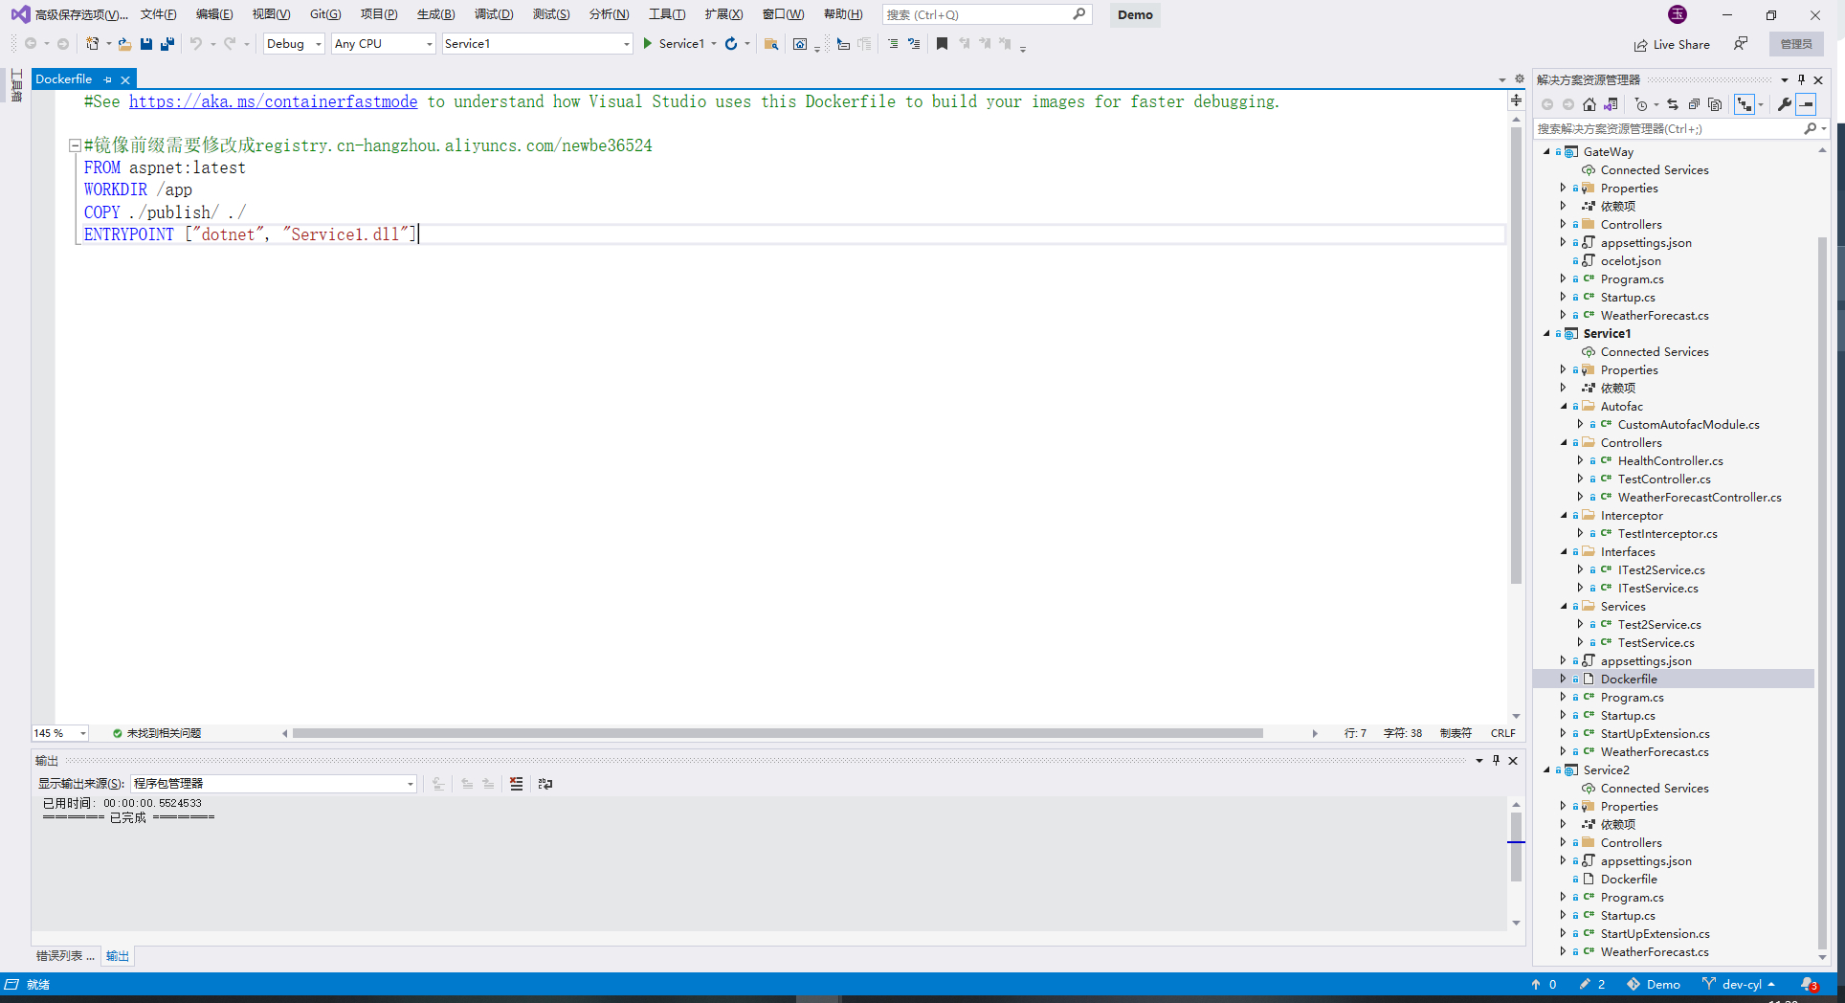Click the Live Share button
This screenshot has height=1003, width=1845.
pyautogui.click(x=1672, y=44)
